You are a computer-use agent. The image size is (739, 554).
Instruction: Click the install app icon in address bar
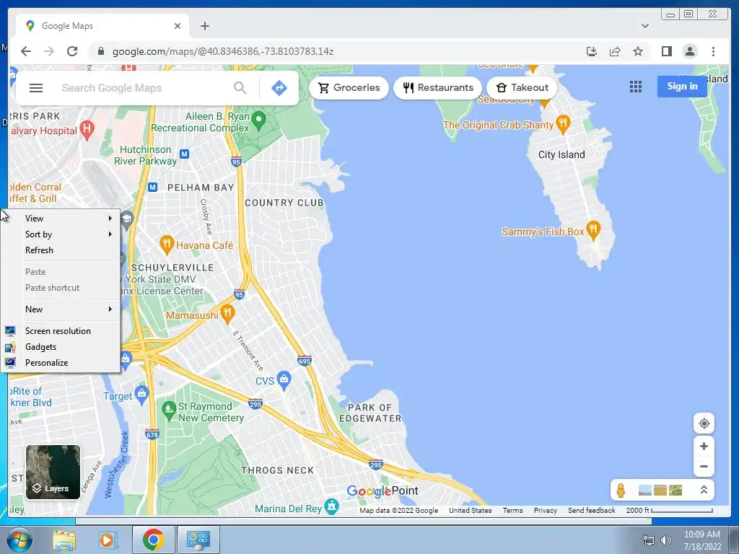pos(592,51)
